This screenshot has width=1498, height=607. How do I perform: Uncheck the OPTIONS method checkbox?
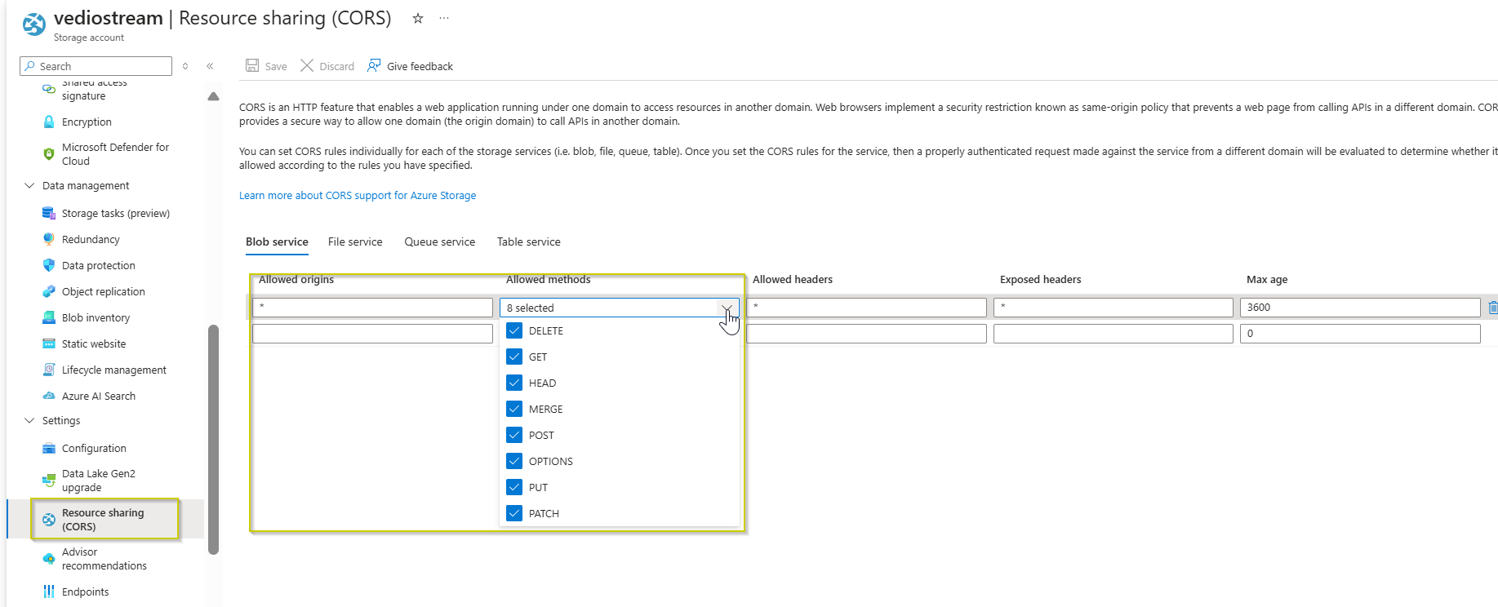(x=514, y=461)
